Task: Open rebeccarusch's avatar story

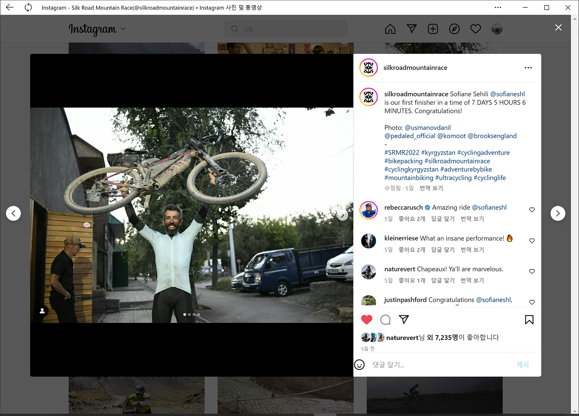Action: click(x=369, y=210)
